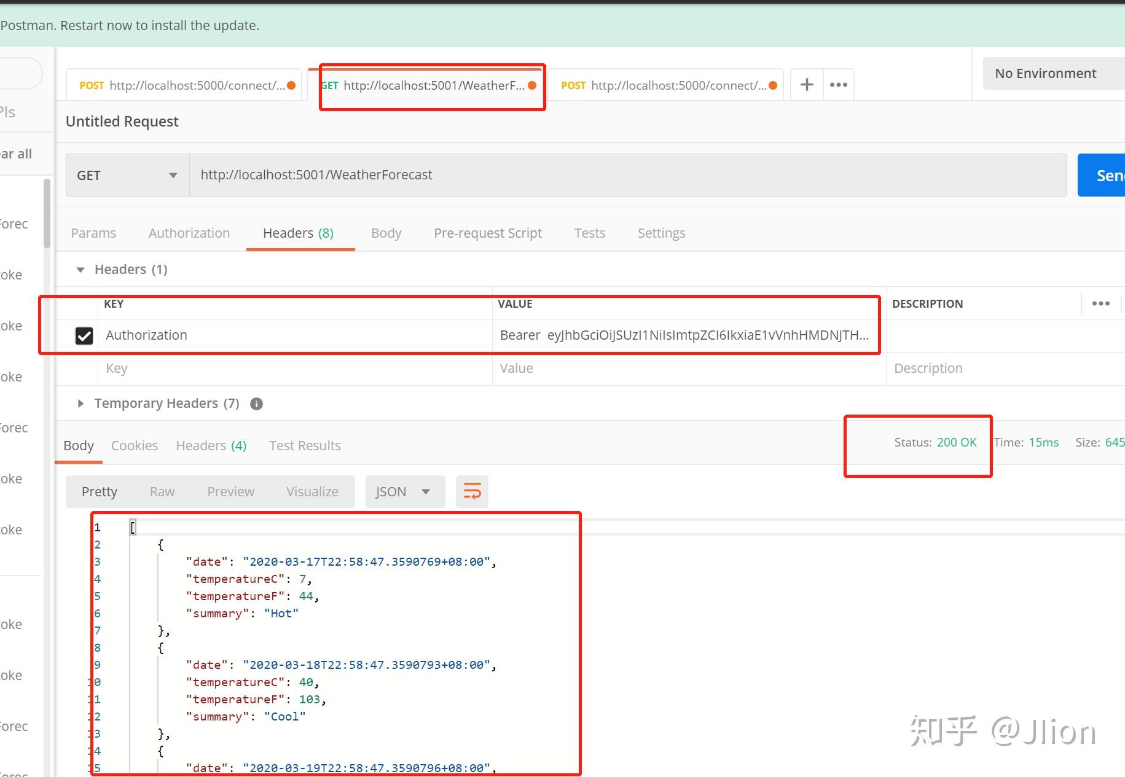Click the Untitled Request title
Screen dimensions: 1125x777
(x=122, y=121)
